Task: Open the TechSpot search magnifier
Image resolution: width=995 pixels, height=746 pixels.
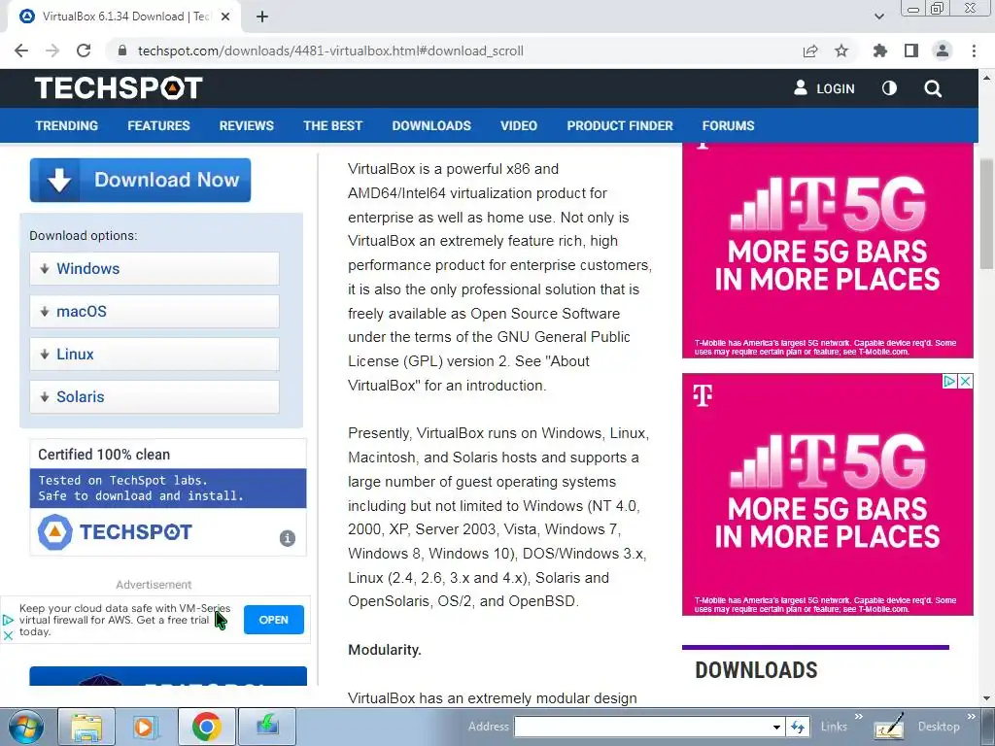Action: [933, 88]
